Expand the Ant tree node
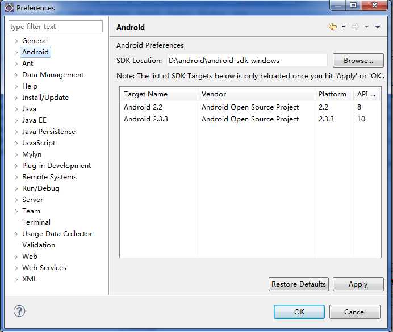393x332 pixels. 16,64
